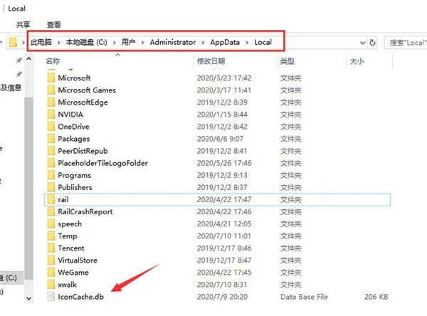This screenshot has width=427, height=316.
Task: Click the MicrosoftEdge folder icon
Action: point(51,102)
